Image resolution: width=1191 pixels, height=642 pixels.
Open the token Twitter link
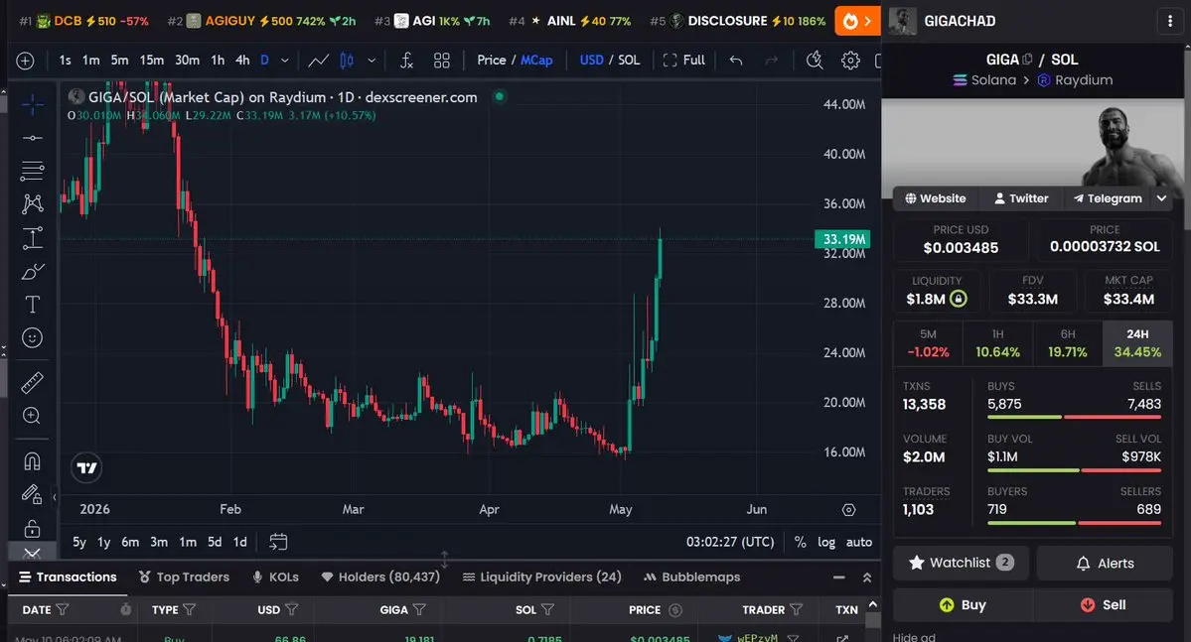[1021, 198]
